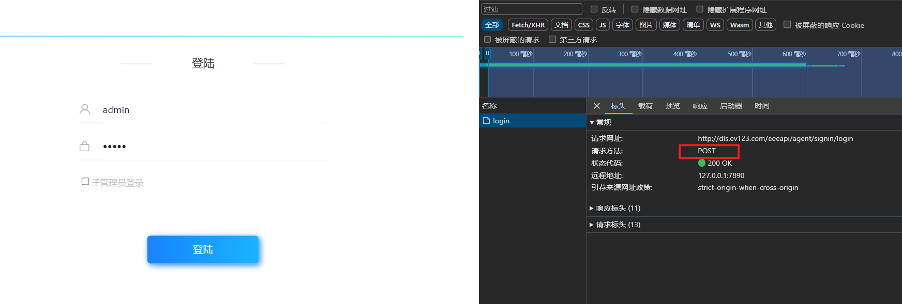Filter requests by 清单
This screenshot has height=304, width=902.
pyautogui.click(x=693, y=25)
